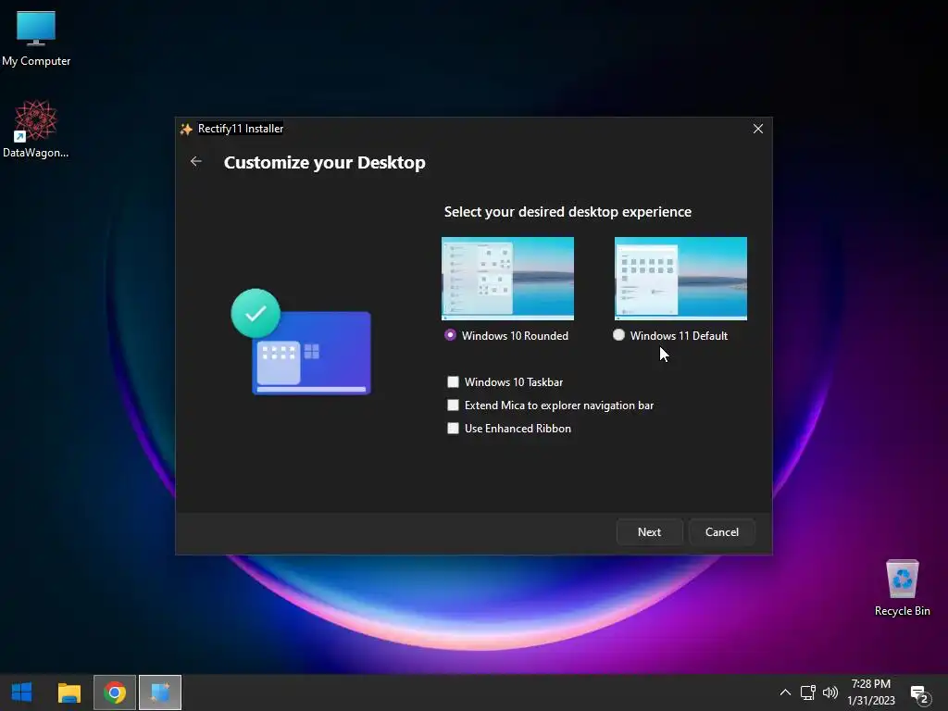Click the volume speaker tray icon
The height and width of the screenshot is (711, 948).
(830, 692)
